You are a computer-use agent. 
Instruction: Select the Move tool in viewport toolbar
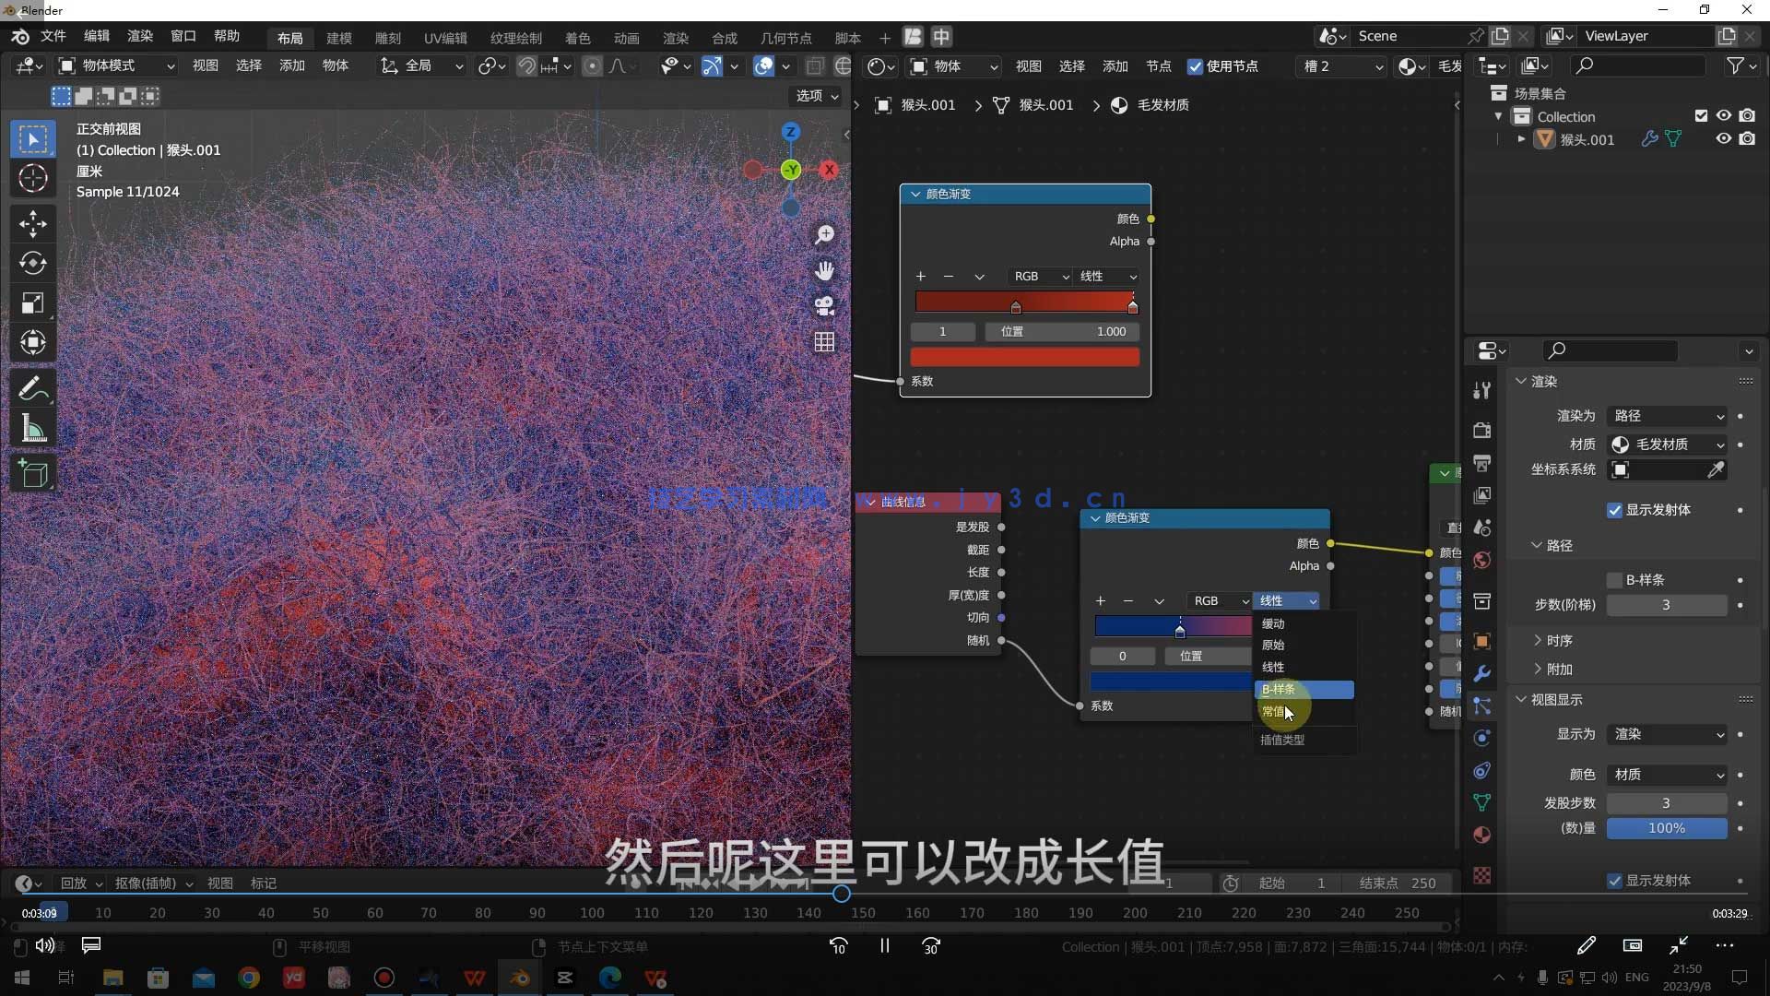(x=32, y=224)
